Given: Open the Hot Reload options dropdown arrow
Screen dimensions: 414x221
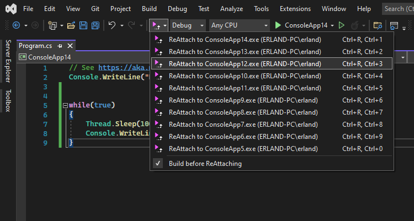Looking at the screenshot, I should coord(364,25).
